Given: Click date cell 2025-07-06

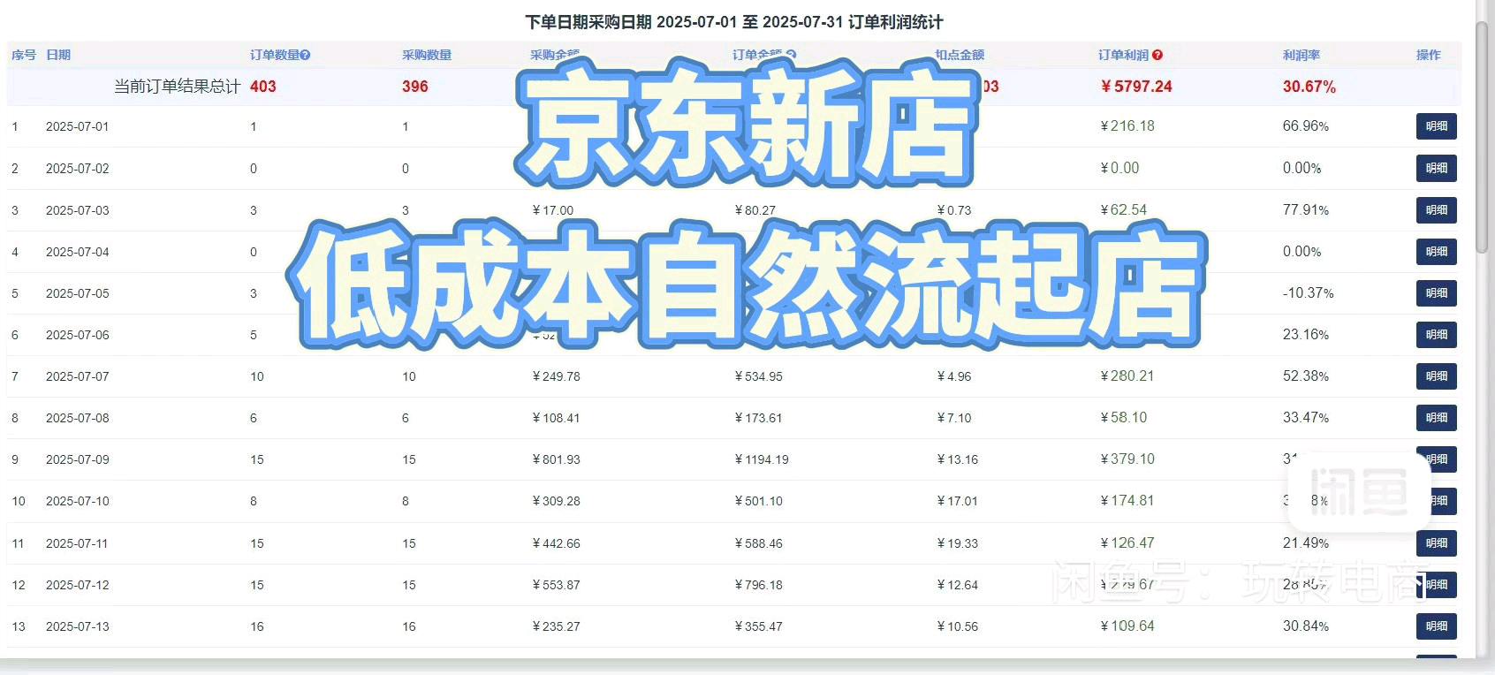Looking at the screenshot, I should coord(78,335).
